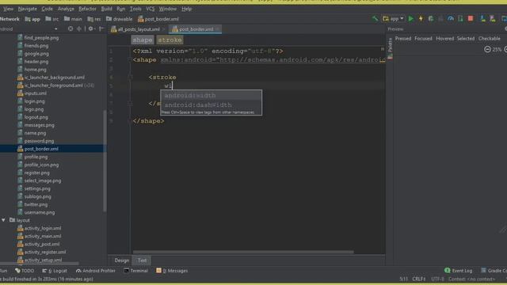507x285 pixels.
Task: Open the Terminal tool window
Action: [135, 271]
